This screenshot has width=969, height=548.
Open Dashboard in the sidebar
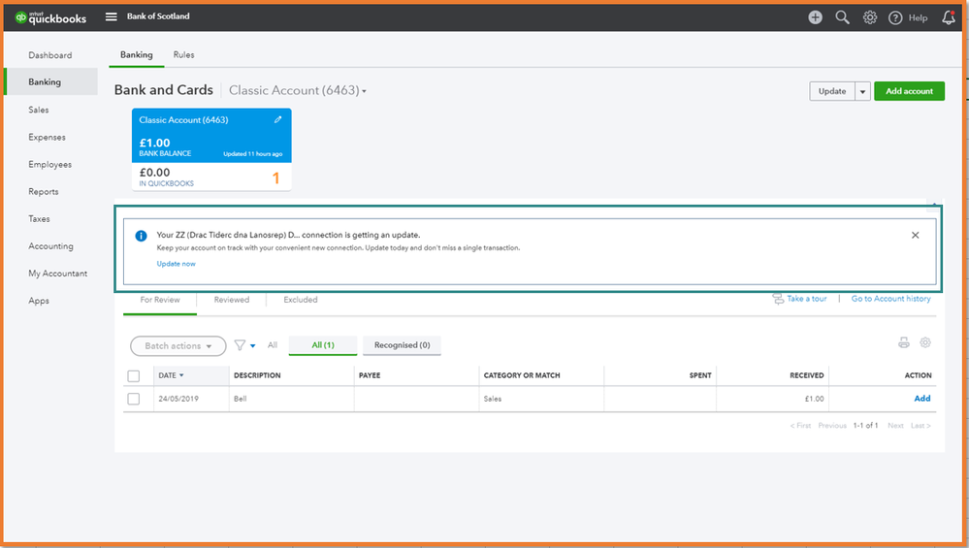(x=50, y=55)
